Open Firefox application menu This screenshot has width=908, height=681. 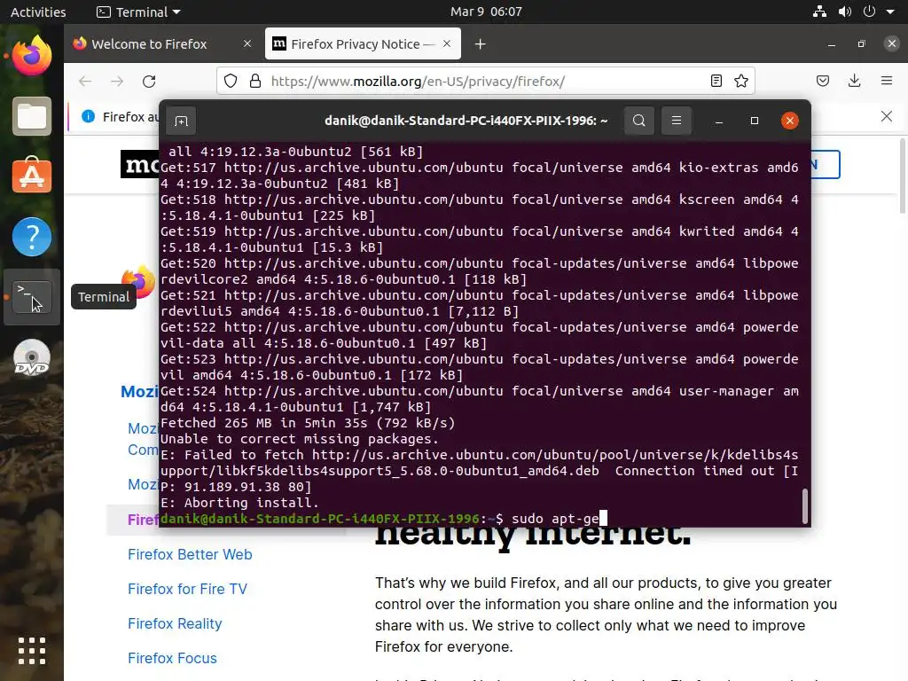point(887,81)
